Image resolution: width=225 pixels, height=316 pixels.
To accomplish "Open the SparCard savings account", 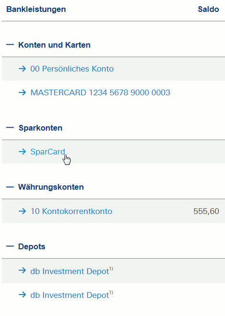I will 48,152.
